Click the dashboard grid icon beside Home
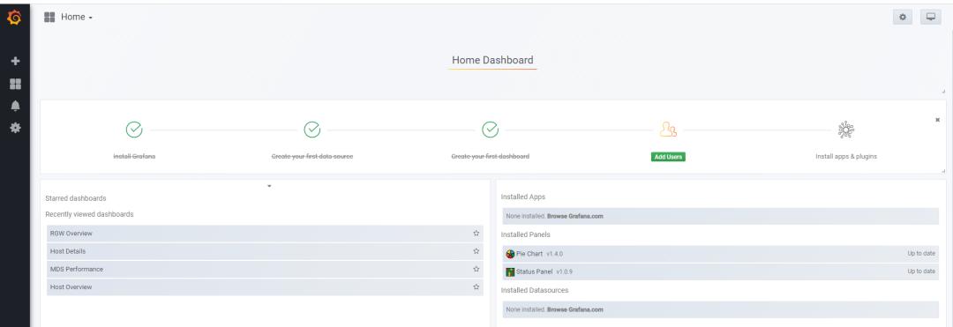 (49, 17)
